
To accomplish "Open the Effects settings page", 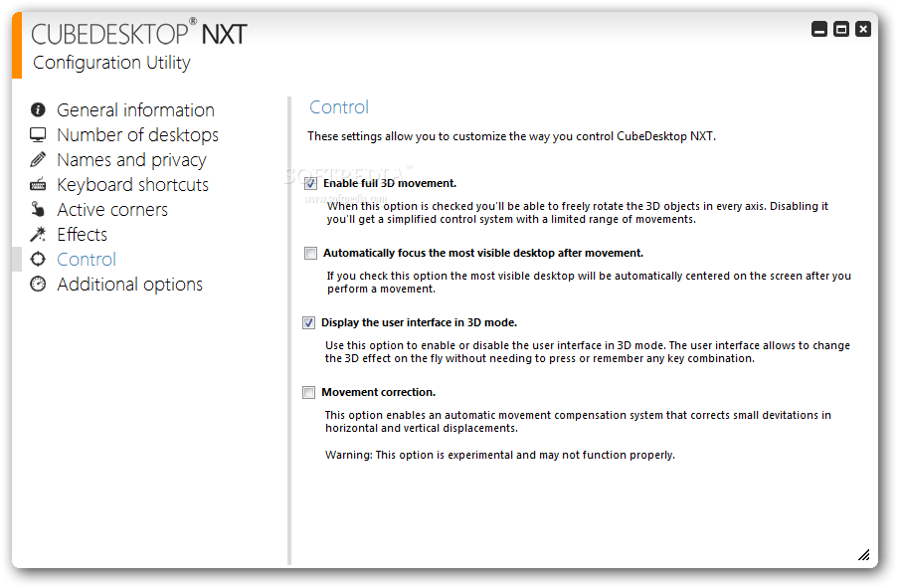I will click(82, 235).
